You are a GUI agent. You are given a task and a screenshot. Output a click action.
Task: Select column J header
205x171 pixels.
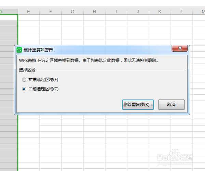pos(138,12)
